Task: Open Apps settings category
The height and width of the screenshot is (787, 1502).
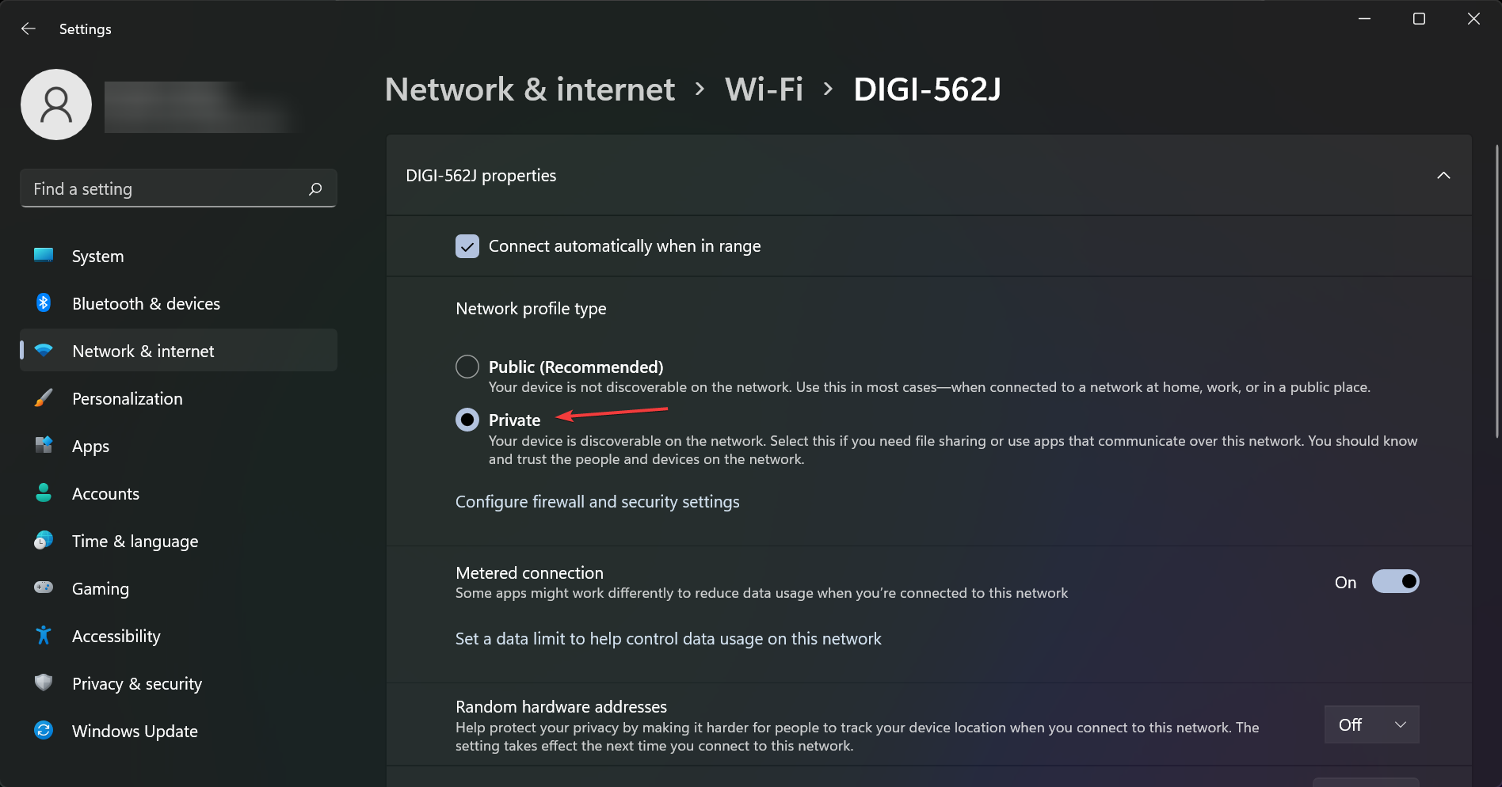Action: pyautogui.click(x=91, y=446)
